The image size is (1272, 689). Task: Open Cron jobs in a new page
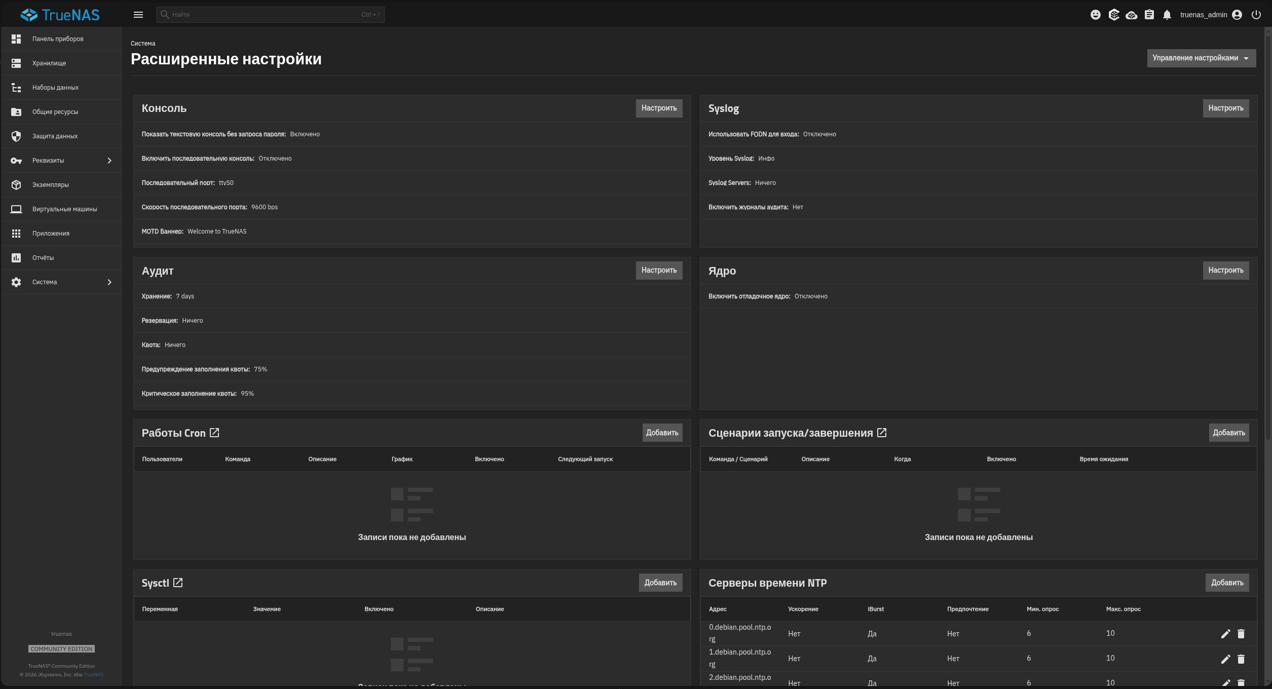[x=214, y=433]
